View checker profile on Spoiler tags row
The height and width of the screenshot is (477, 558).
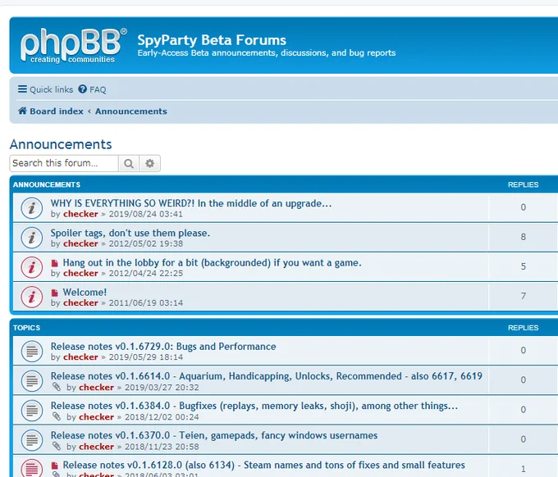tap(80, 244)
